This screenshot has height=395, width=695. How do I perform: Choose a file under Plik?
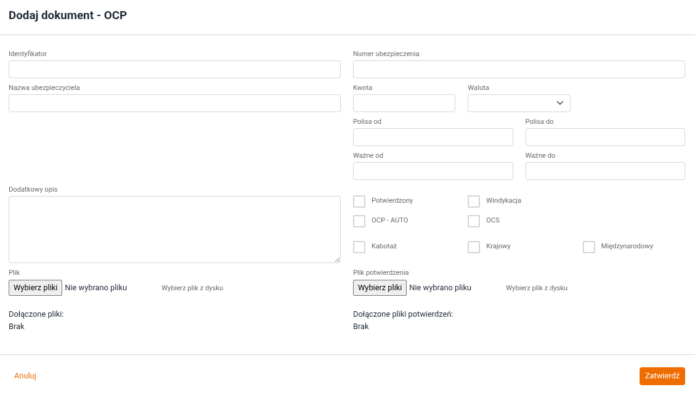[x=35, y=288]
